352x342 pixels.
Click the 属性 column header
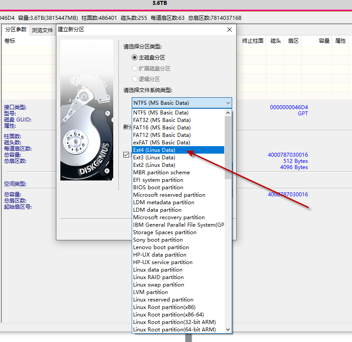point(341,41)
